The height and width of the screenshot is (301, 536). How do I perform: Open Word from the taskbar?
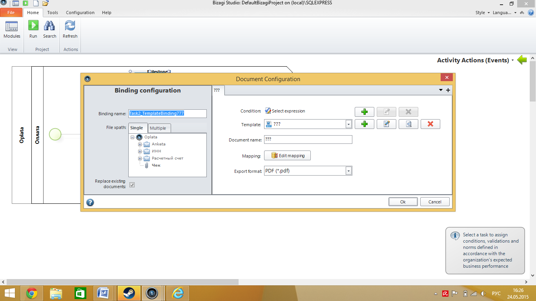104,293
